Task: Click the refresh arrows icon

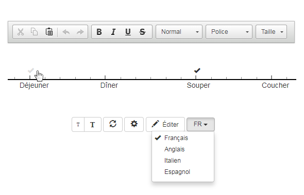Action: [113, 125]
